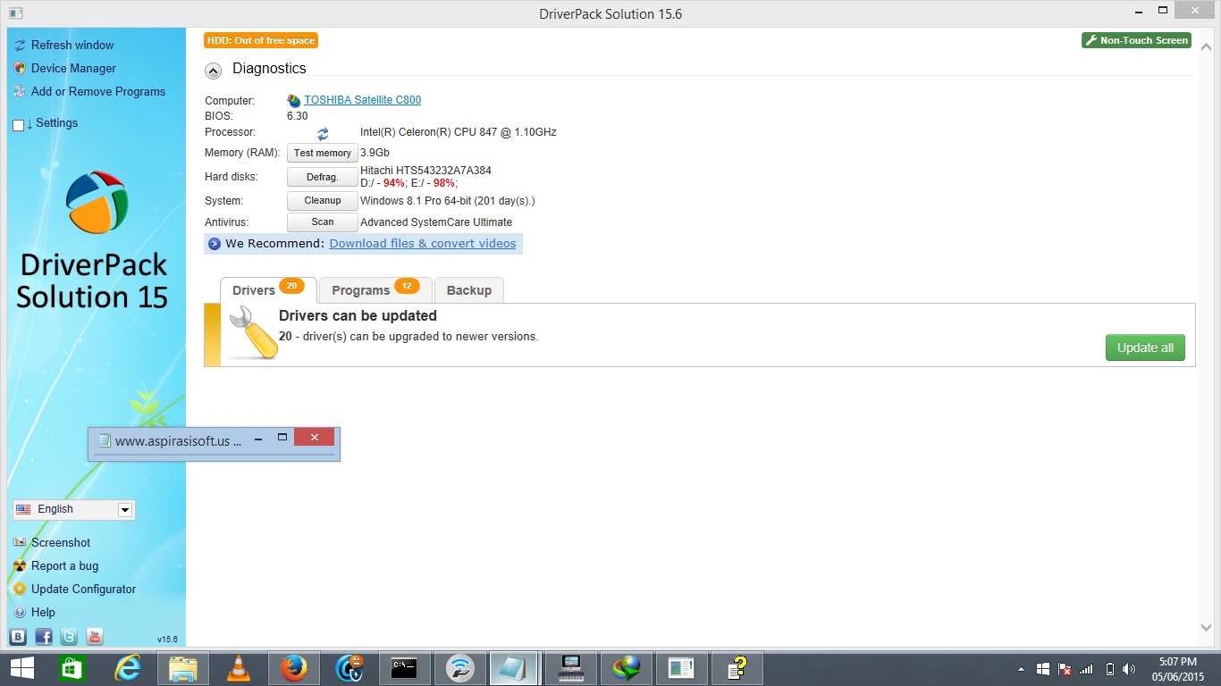The image size is (1221, 686).
Task: Open the VK social icon
Action: [x=18, y=636]
